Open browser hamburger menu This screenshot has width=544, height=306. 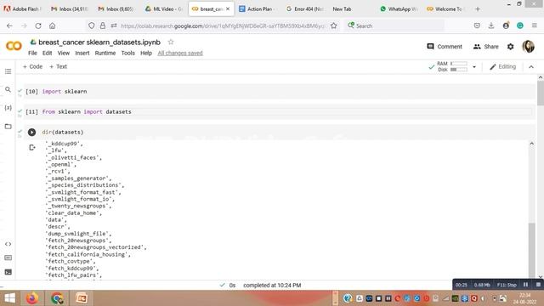coord(535,25)
